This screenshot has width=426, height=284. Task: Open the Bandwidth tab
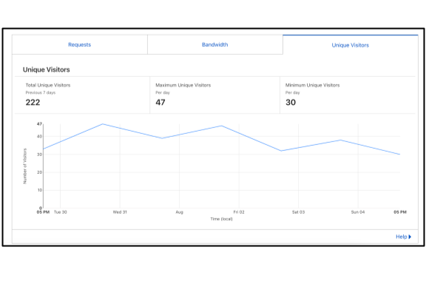pos(215,44)
